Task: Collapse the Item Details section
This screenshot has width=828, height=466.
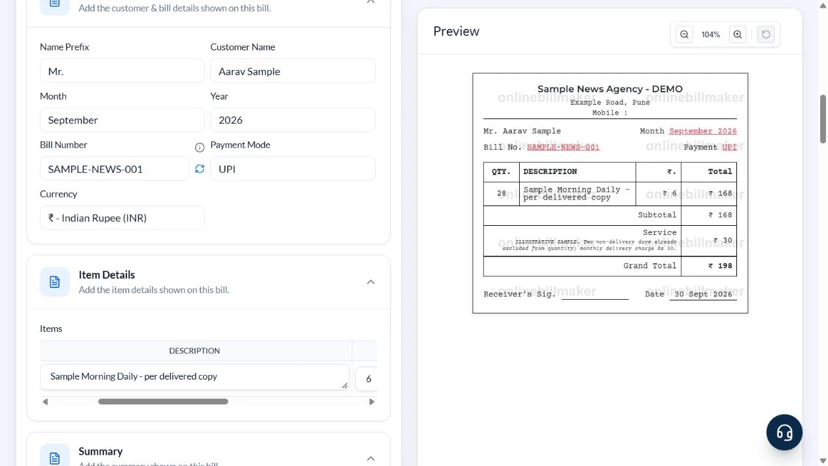Action: [x=370, y=282]
